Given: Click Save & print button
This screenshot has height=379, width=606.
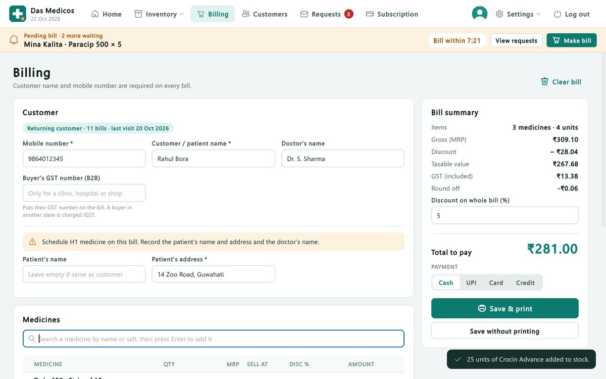Looking at the screenshot, I should point(505,308).
